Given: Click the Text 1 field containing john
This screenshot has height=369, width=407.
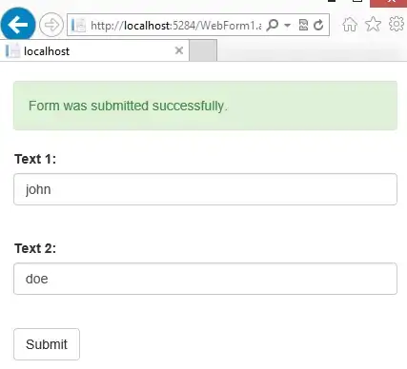Looking at the screenshot, I should pos(205,189).
